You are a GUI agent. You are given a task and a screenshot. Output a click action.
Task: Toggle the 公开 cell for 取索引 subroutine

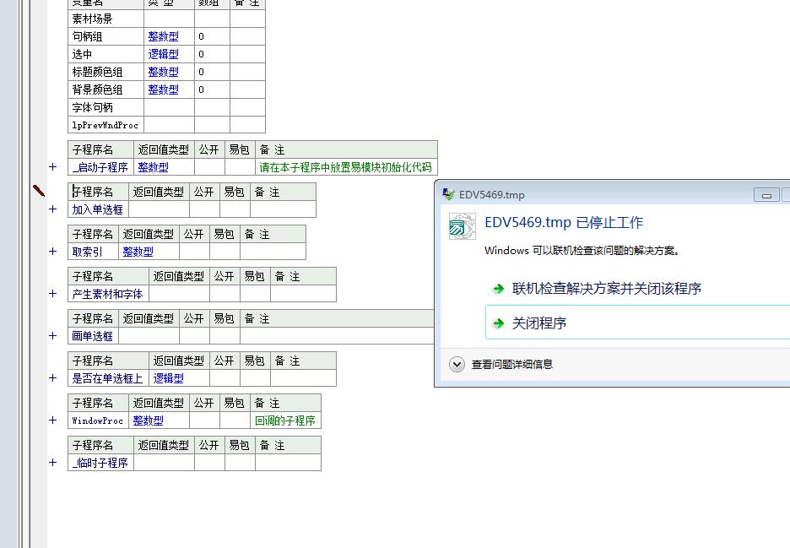click(194, 252)
